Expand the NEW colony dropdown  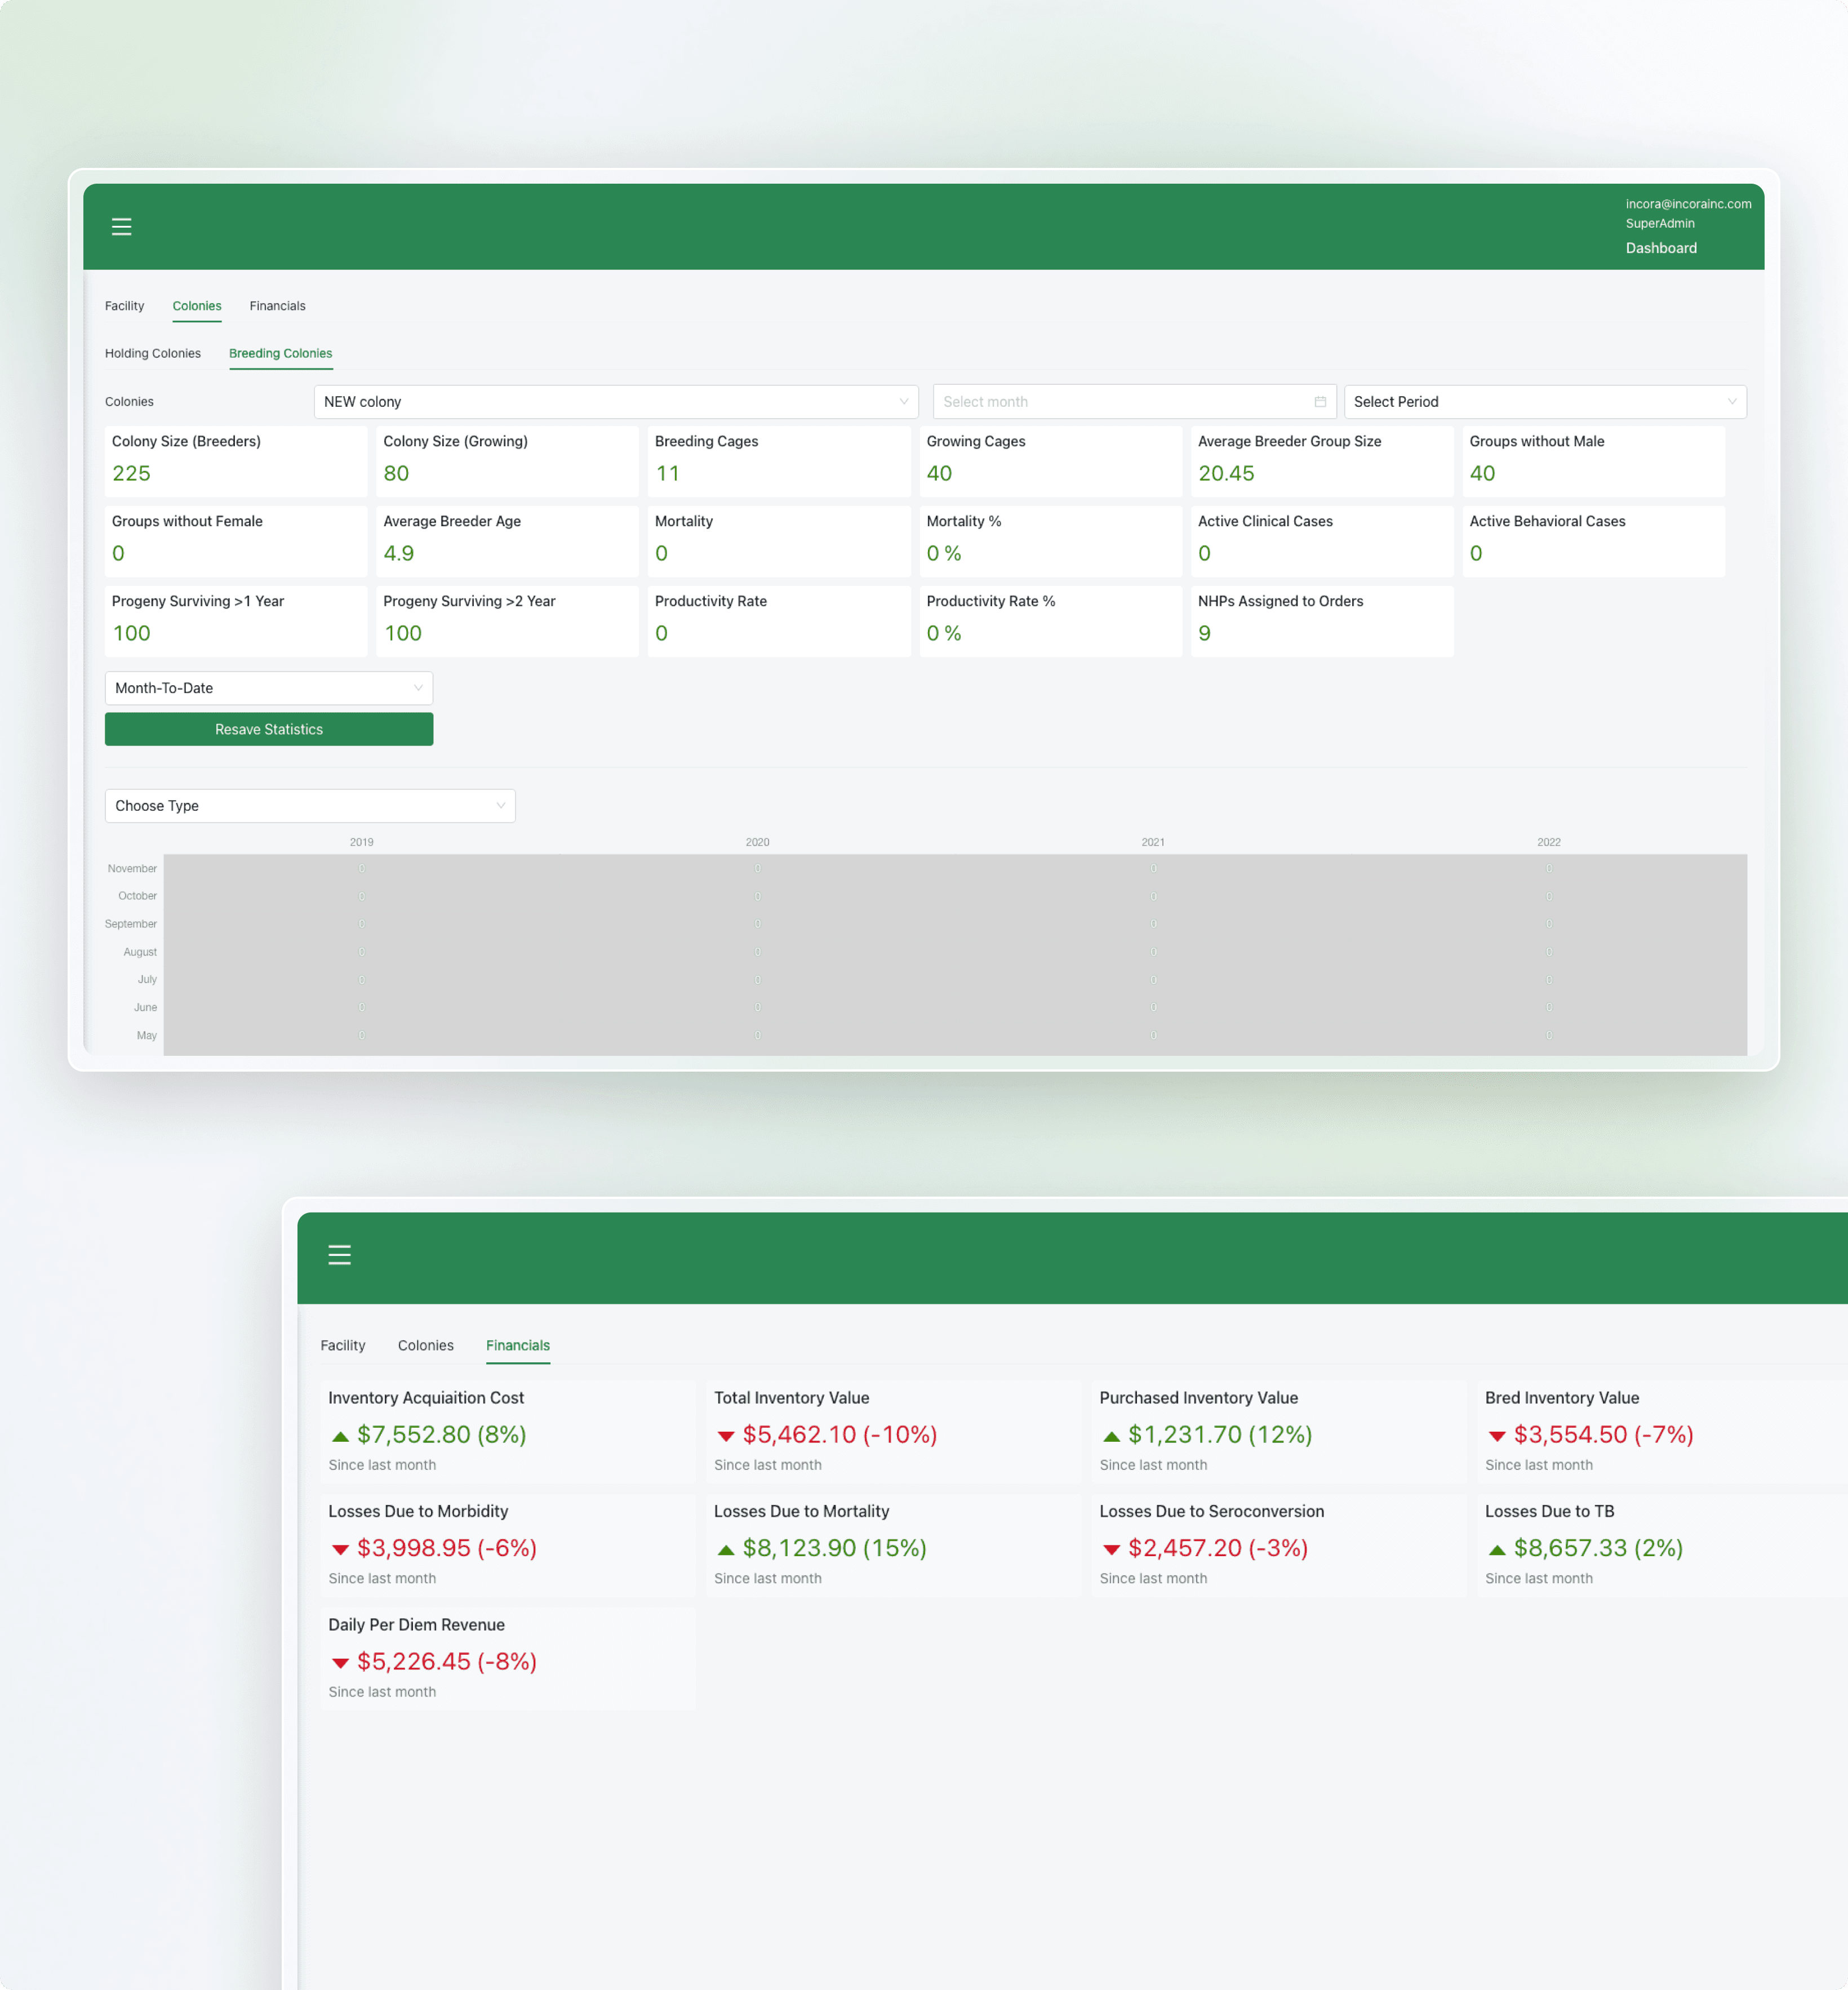tap(616, 402)
